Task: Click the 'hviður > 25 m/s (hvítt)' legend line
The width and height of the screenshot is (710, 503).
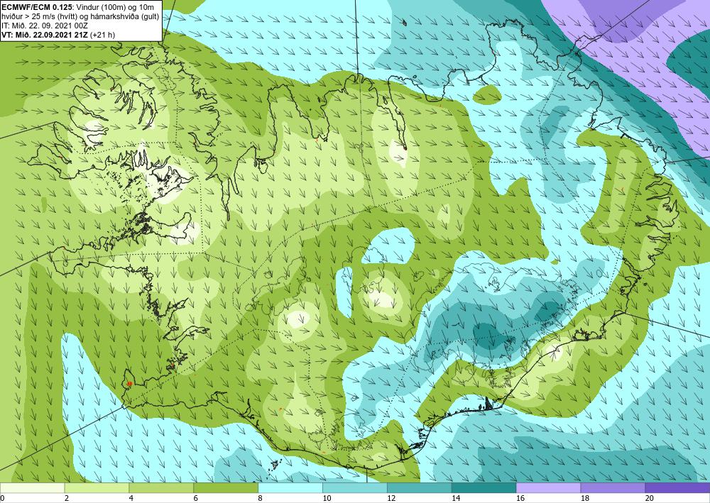Action: [x=81, y=16]
